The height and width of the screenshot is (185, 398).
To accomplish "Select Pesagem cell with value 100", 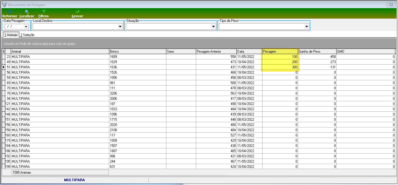I will point(280,57).
